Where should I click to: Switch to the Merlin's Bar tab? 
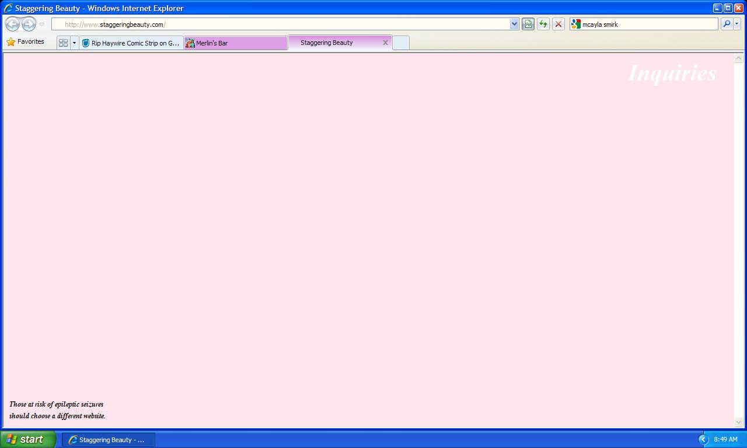tap(236, 43)
